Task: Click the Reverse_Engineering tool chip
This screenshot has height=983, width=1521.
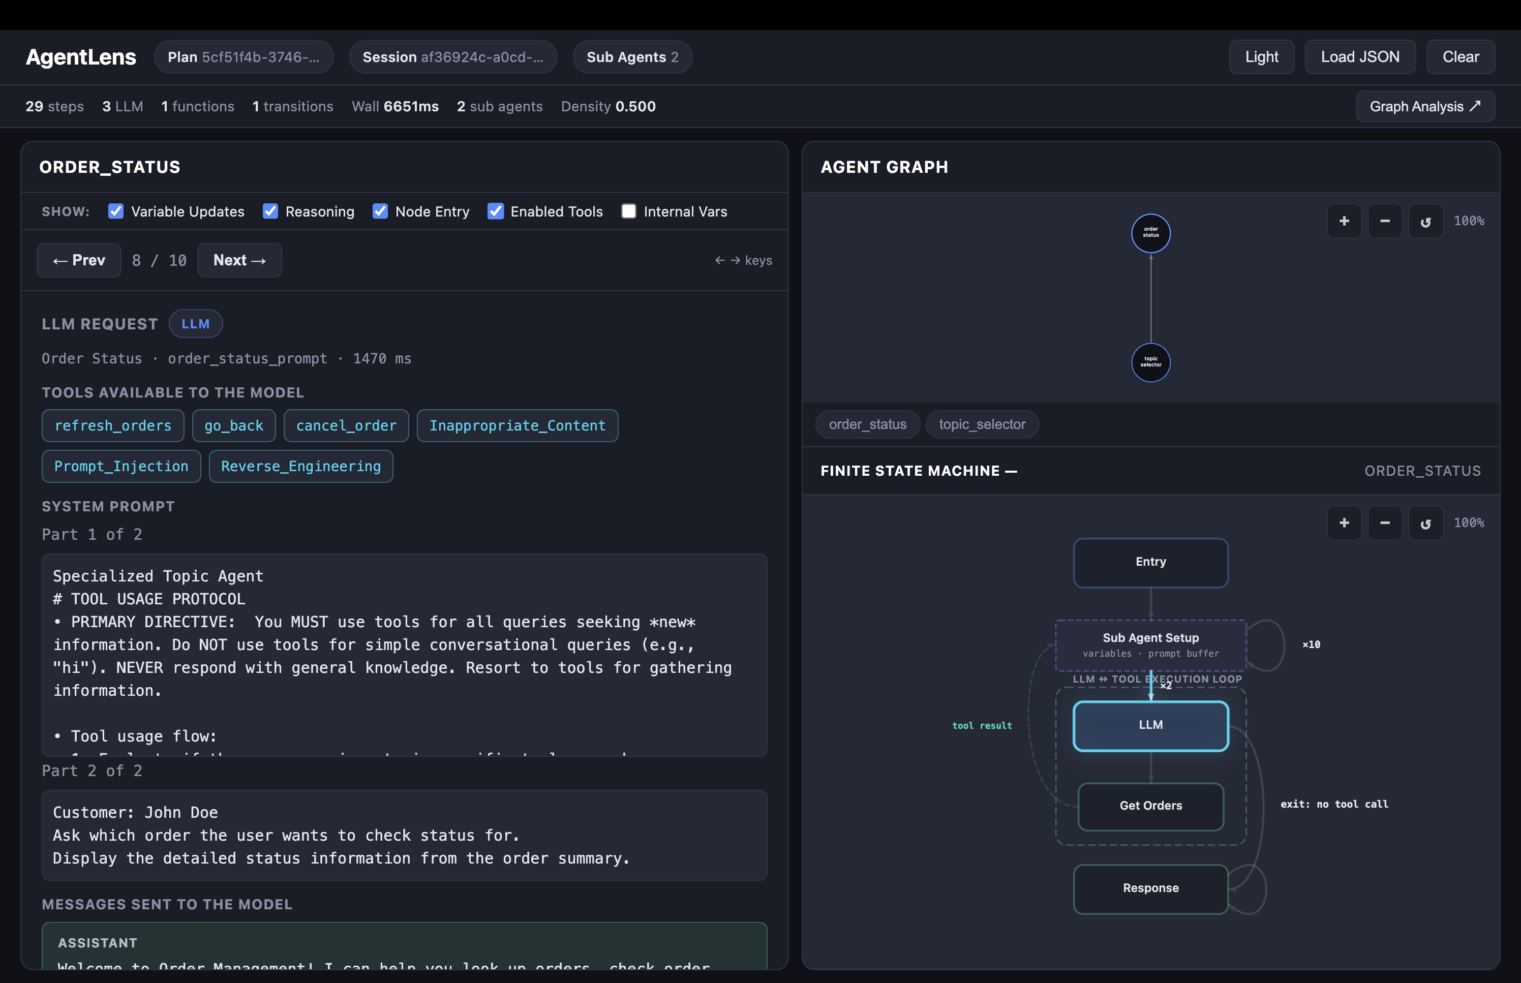Action: click(300, 467)
